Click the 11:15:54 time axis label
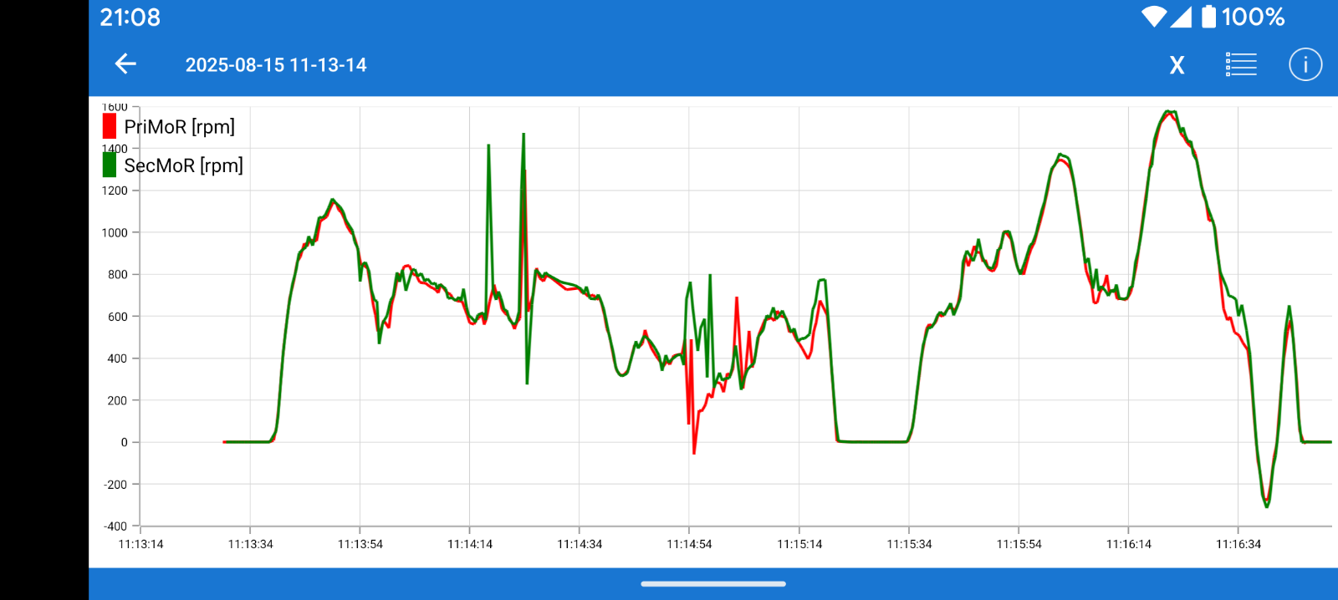 1019,544
